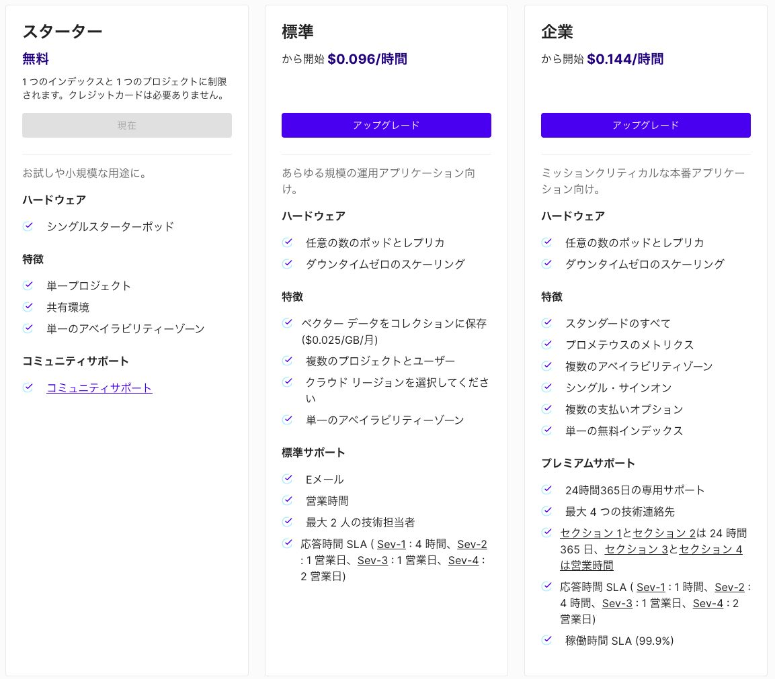Click the 企業 plan heading
This screenshot has width=775, height=679.
(x=557, y=32)
